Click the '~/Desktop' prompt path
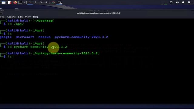 [43, 21]
